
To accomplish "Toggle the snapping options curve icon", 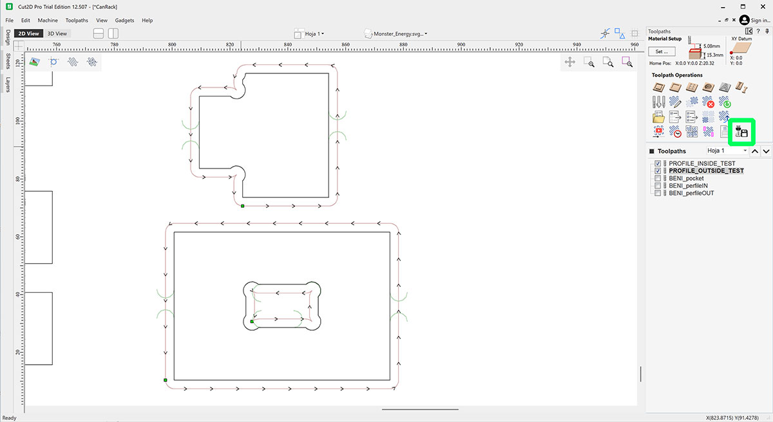I will (606, 33).
